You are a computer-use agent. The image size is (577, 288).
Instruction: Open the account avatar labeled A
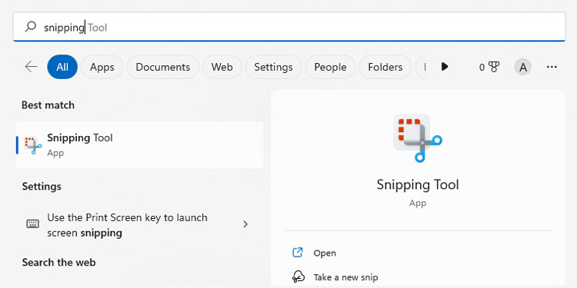tap(523, 68)
